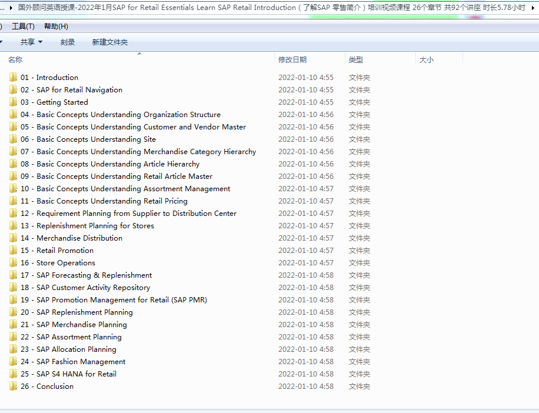Click folder icon of 25 SAP S4 HANA for Retail
Screen dimensions: 539x413
pos(13,374)
